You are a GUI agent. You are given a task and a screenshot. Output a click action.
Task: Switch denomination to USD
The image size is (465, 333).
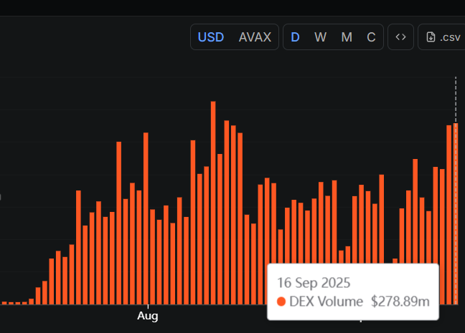click(x=211, y=37)
